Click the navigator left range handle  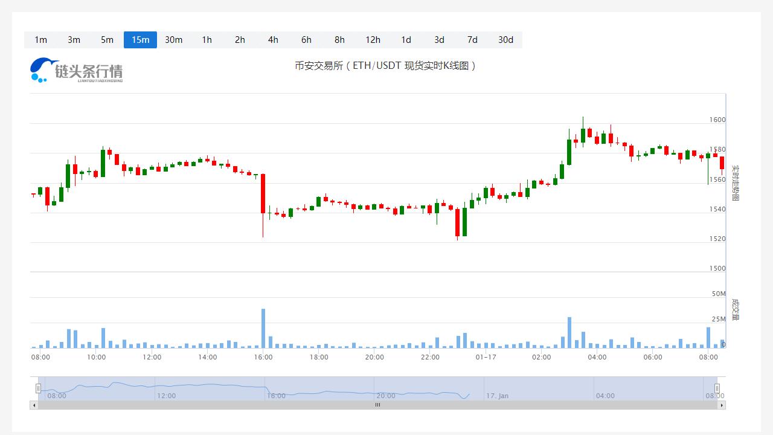click(38, 388)
